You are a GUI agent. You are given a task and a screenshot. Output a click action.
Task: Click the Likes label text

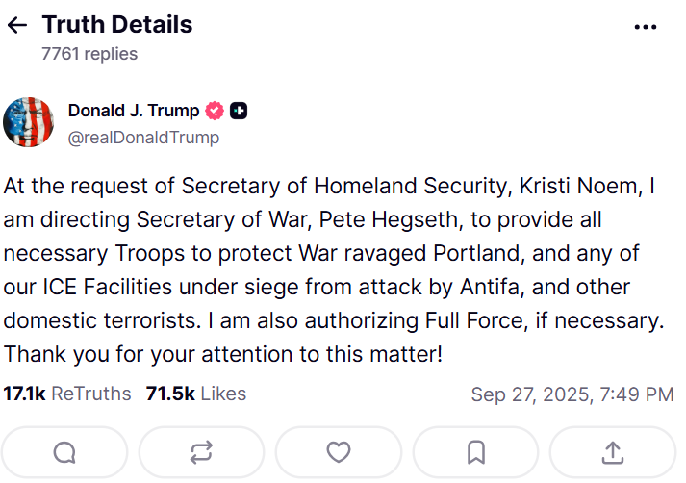coord(224,394)
